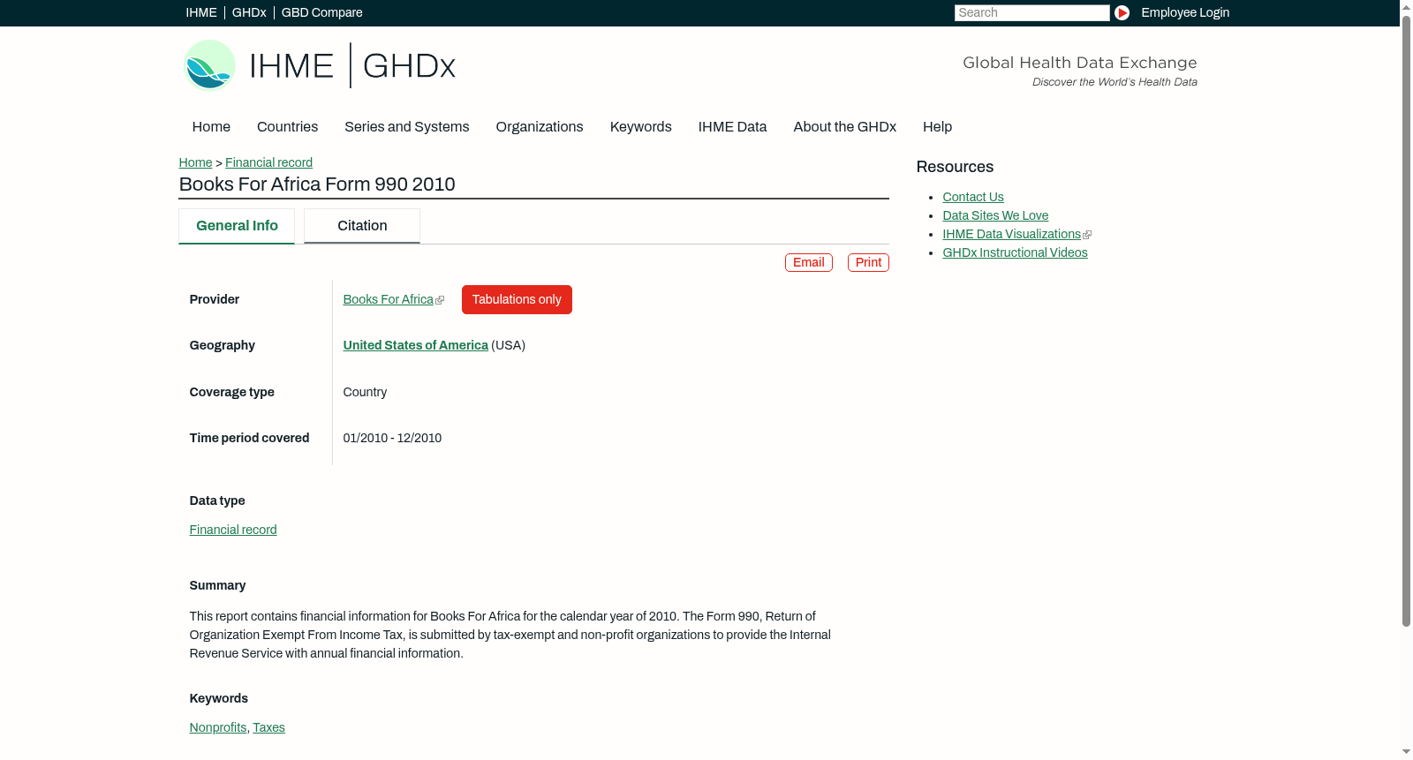
Task: Open the IHME Data menu
Action: point(732,127)
